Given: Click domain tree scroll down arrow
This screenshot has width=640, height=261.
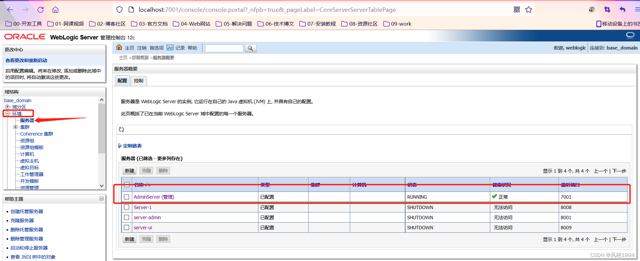Looking at the screenshot, I should [x=102, y=185].
